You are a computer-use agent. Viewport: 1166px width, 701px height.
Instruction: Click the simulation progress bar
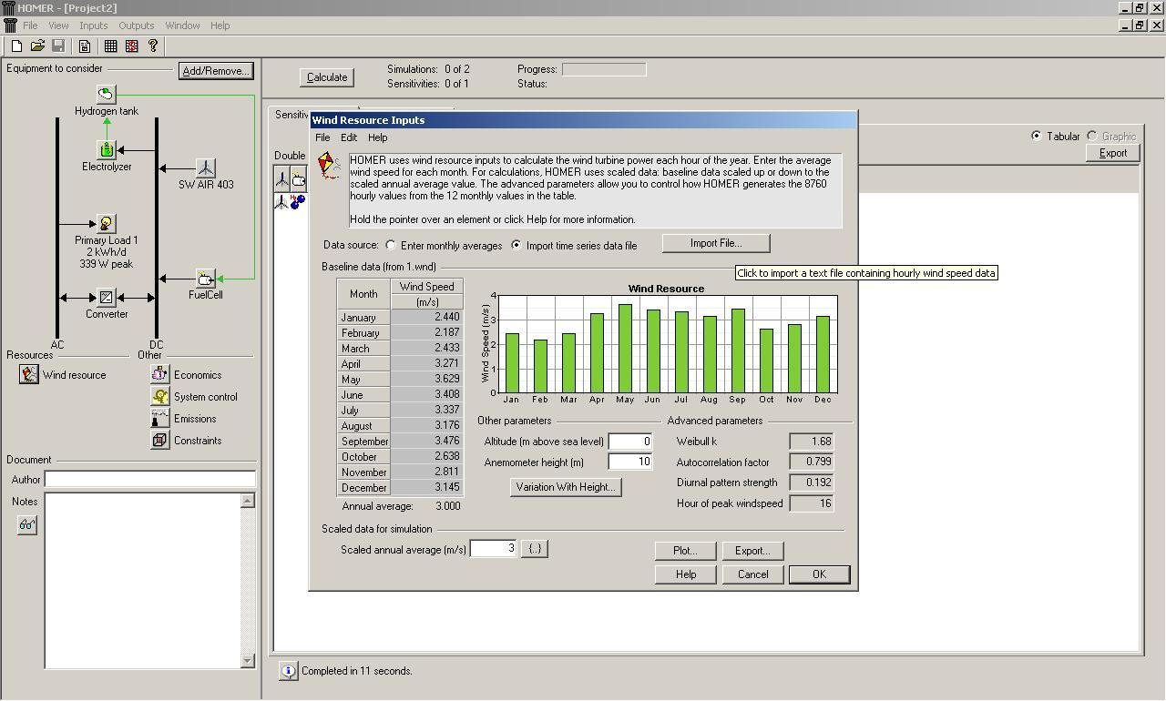604,69
